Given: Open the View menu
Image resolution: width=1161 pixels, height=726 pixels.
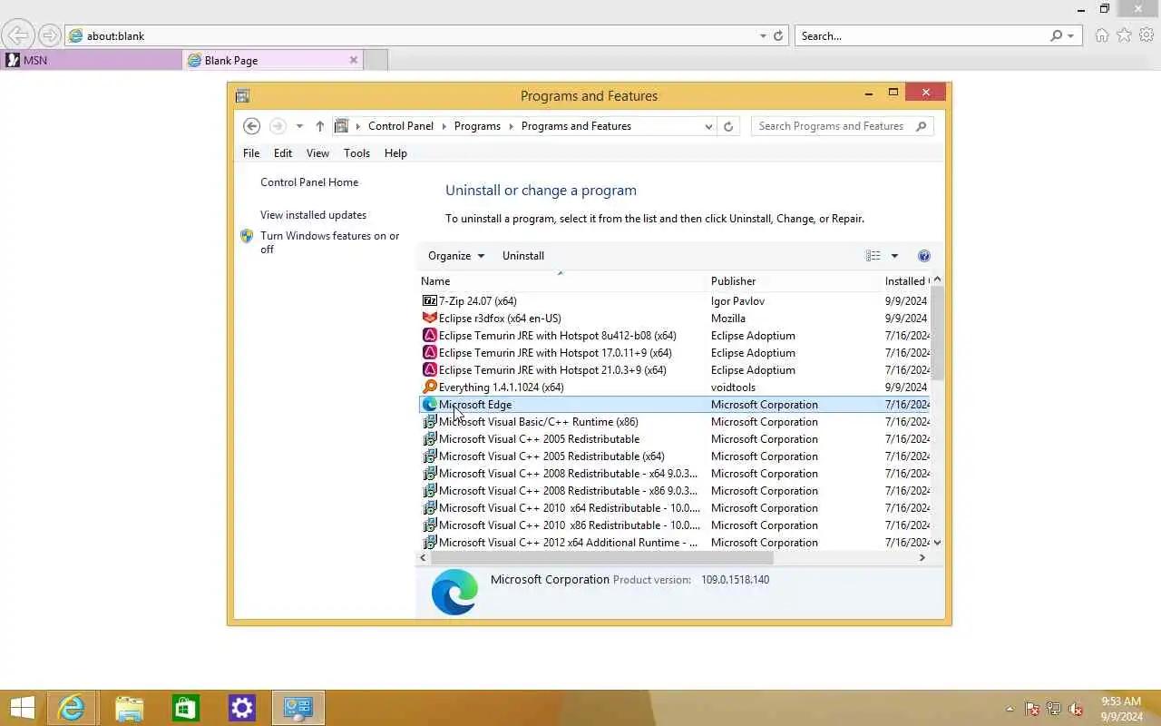Looking at the screenshot, I should coord(317,153).
